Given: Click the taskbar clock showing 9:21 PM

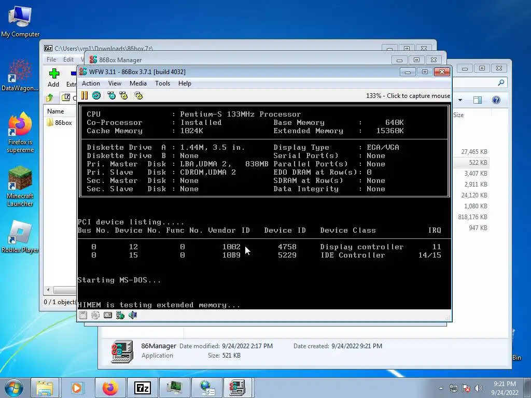Looking at the screenshot, I should [505, 388].
